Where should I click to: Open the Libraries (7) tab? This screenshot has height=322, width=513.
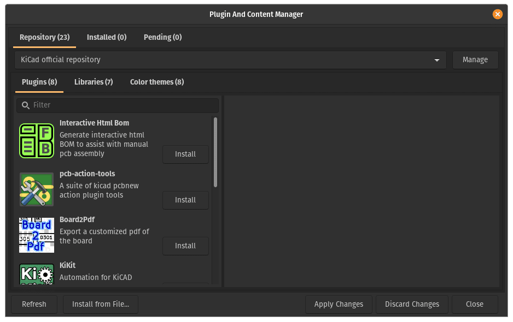tap(94, 82)
